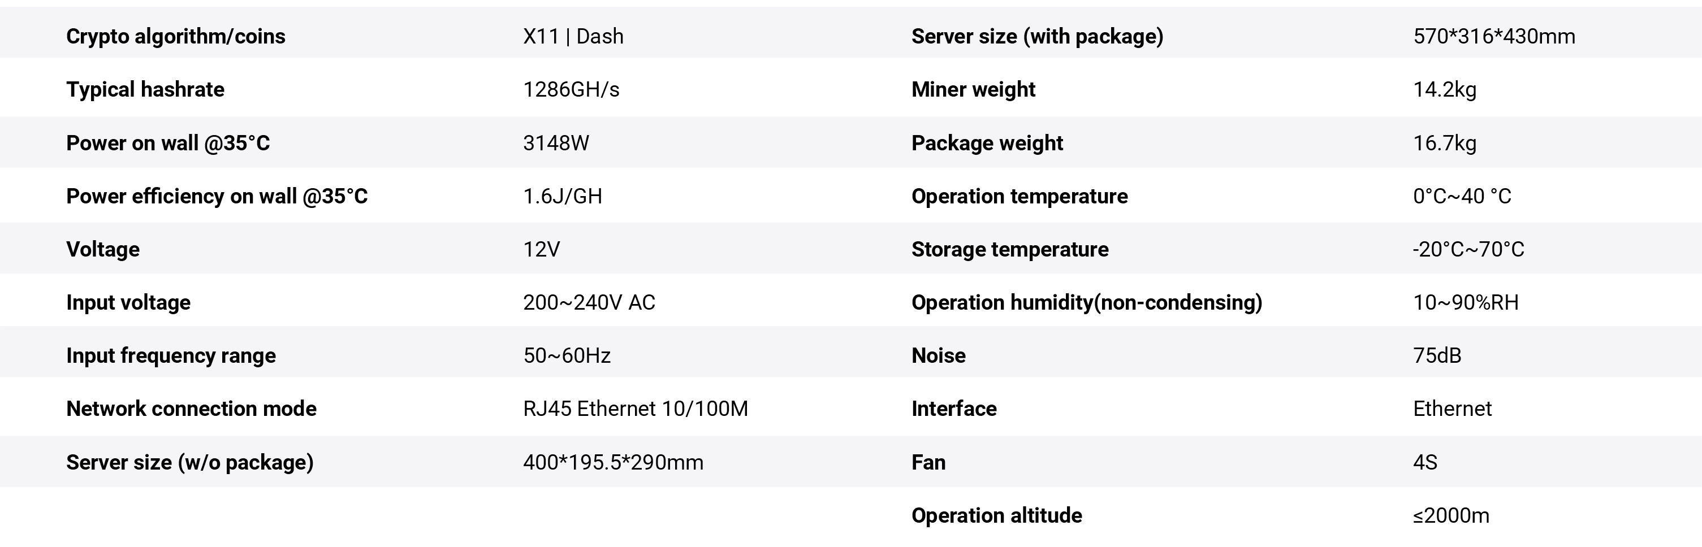
Task: Click 'Power efficiency on wall @35°C' label
Action: [217, 196]
